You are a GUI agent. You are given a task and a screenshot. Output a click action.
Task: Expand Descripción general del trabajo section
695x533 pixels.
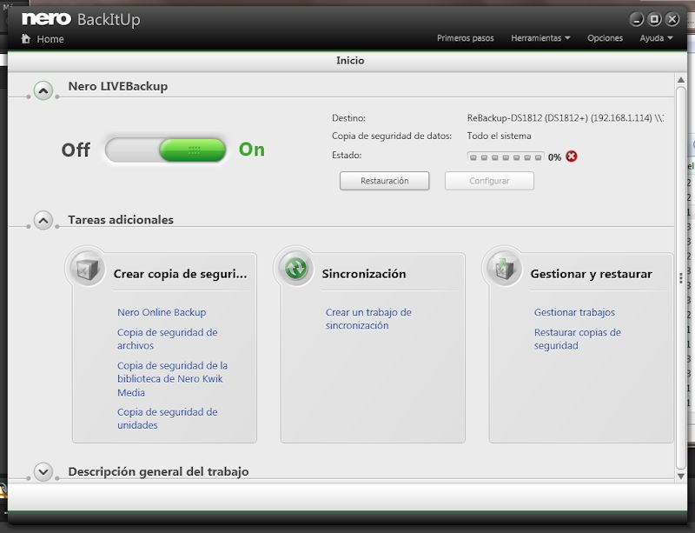[x=43, y=472]
